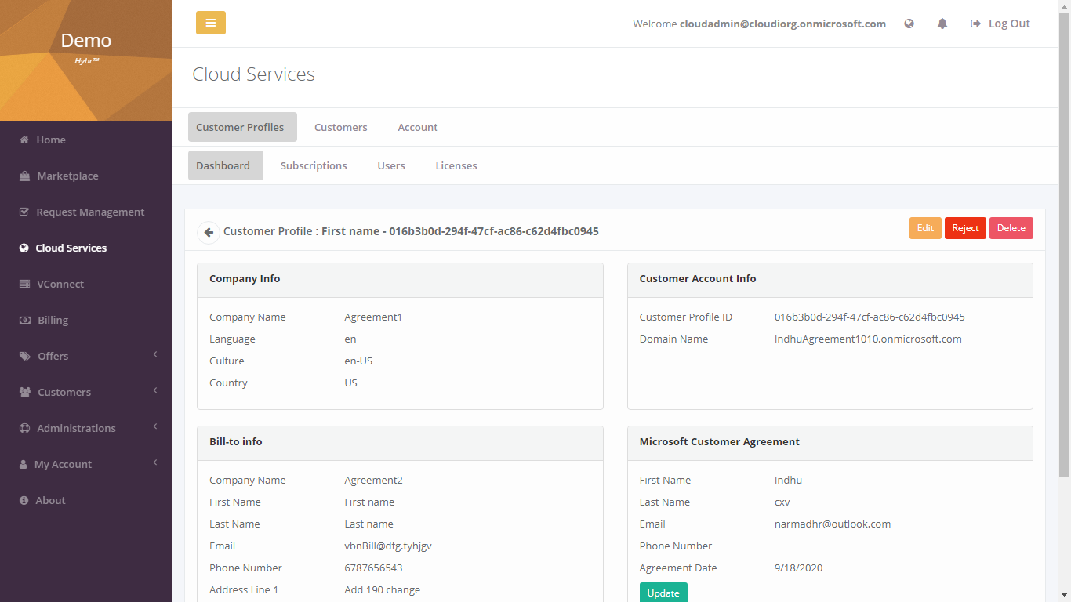Open the notifications bell icon
Viewport: 1071px width, 602px height.
point(942,24)
